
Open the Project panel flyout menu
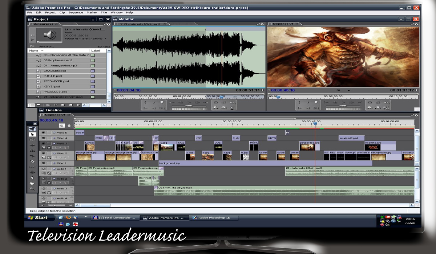point(109,25)
